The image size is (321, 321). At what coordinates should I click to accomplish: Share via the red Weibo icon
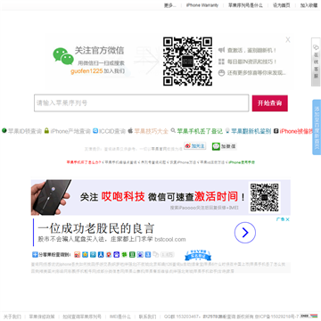pyautogui.click(x=78, y=254)
